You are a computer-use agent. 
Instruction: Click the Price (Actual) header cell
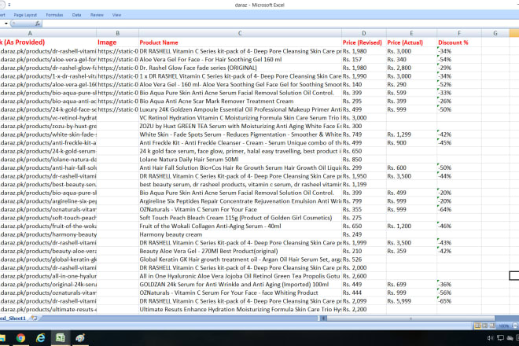pyautogui.click(x=411, y=42)
